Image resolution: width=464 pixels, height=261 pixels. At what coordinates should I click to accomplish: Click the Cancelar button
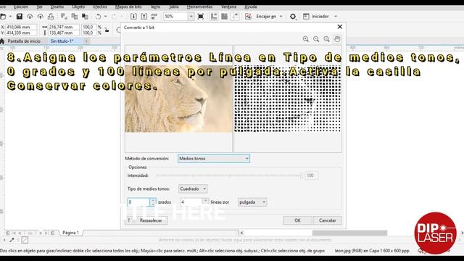328,220
